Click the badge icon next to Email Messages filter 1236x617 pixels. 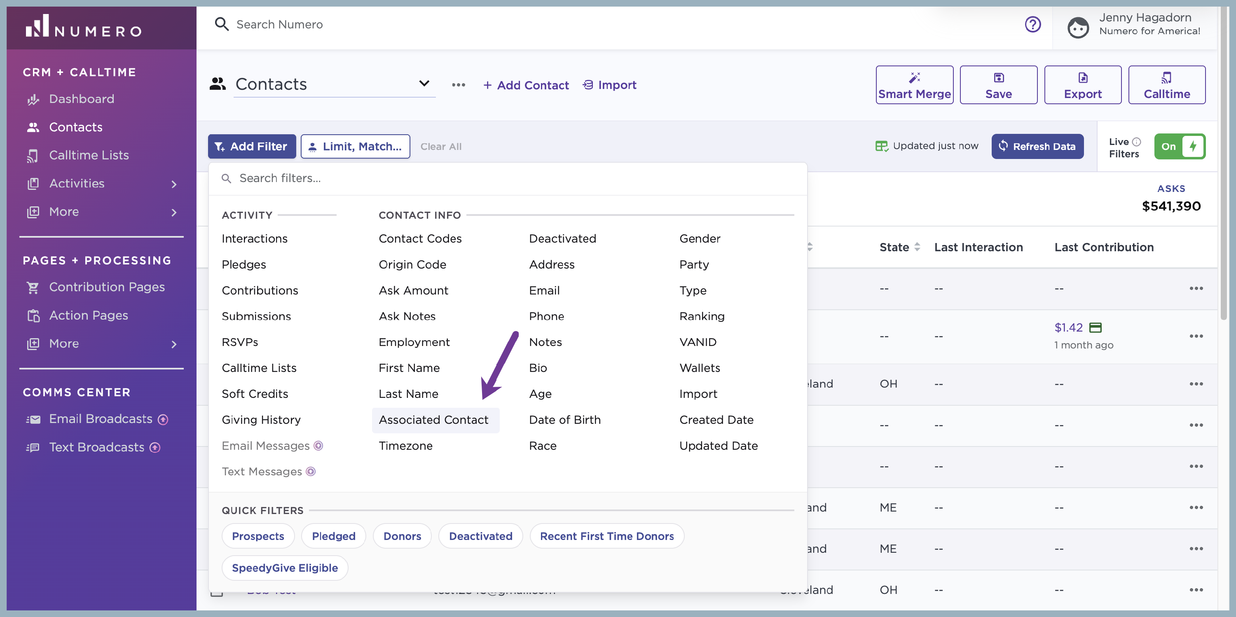pyautogui.click(x=318, y=446)
